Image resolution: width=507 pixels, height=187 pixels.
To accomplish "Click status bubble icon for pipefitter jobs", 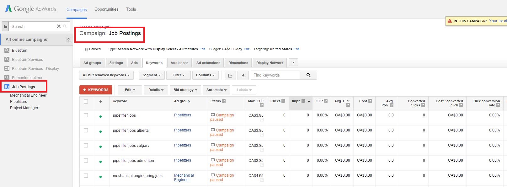I will pyautogui.click(x=213, y=115).
